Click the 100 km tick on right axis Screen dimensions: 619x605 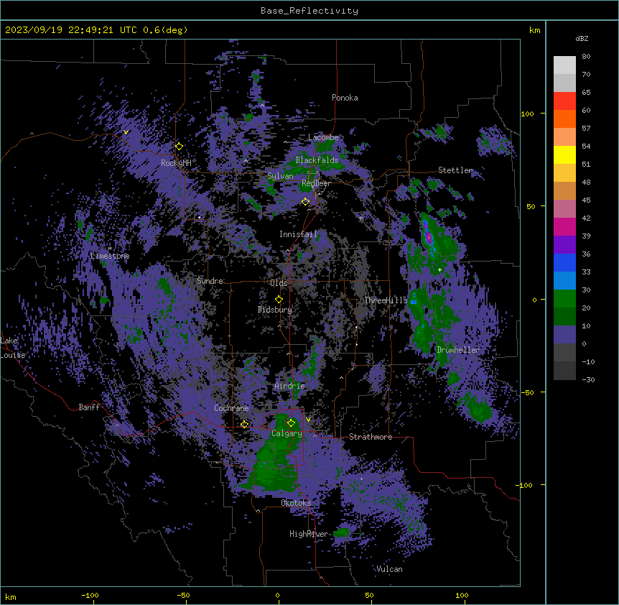(x=527, y=114)
